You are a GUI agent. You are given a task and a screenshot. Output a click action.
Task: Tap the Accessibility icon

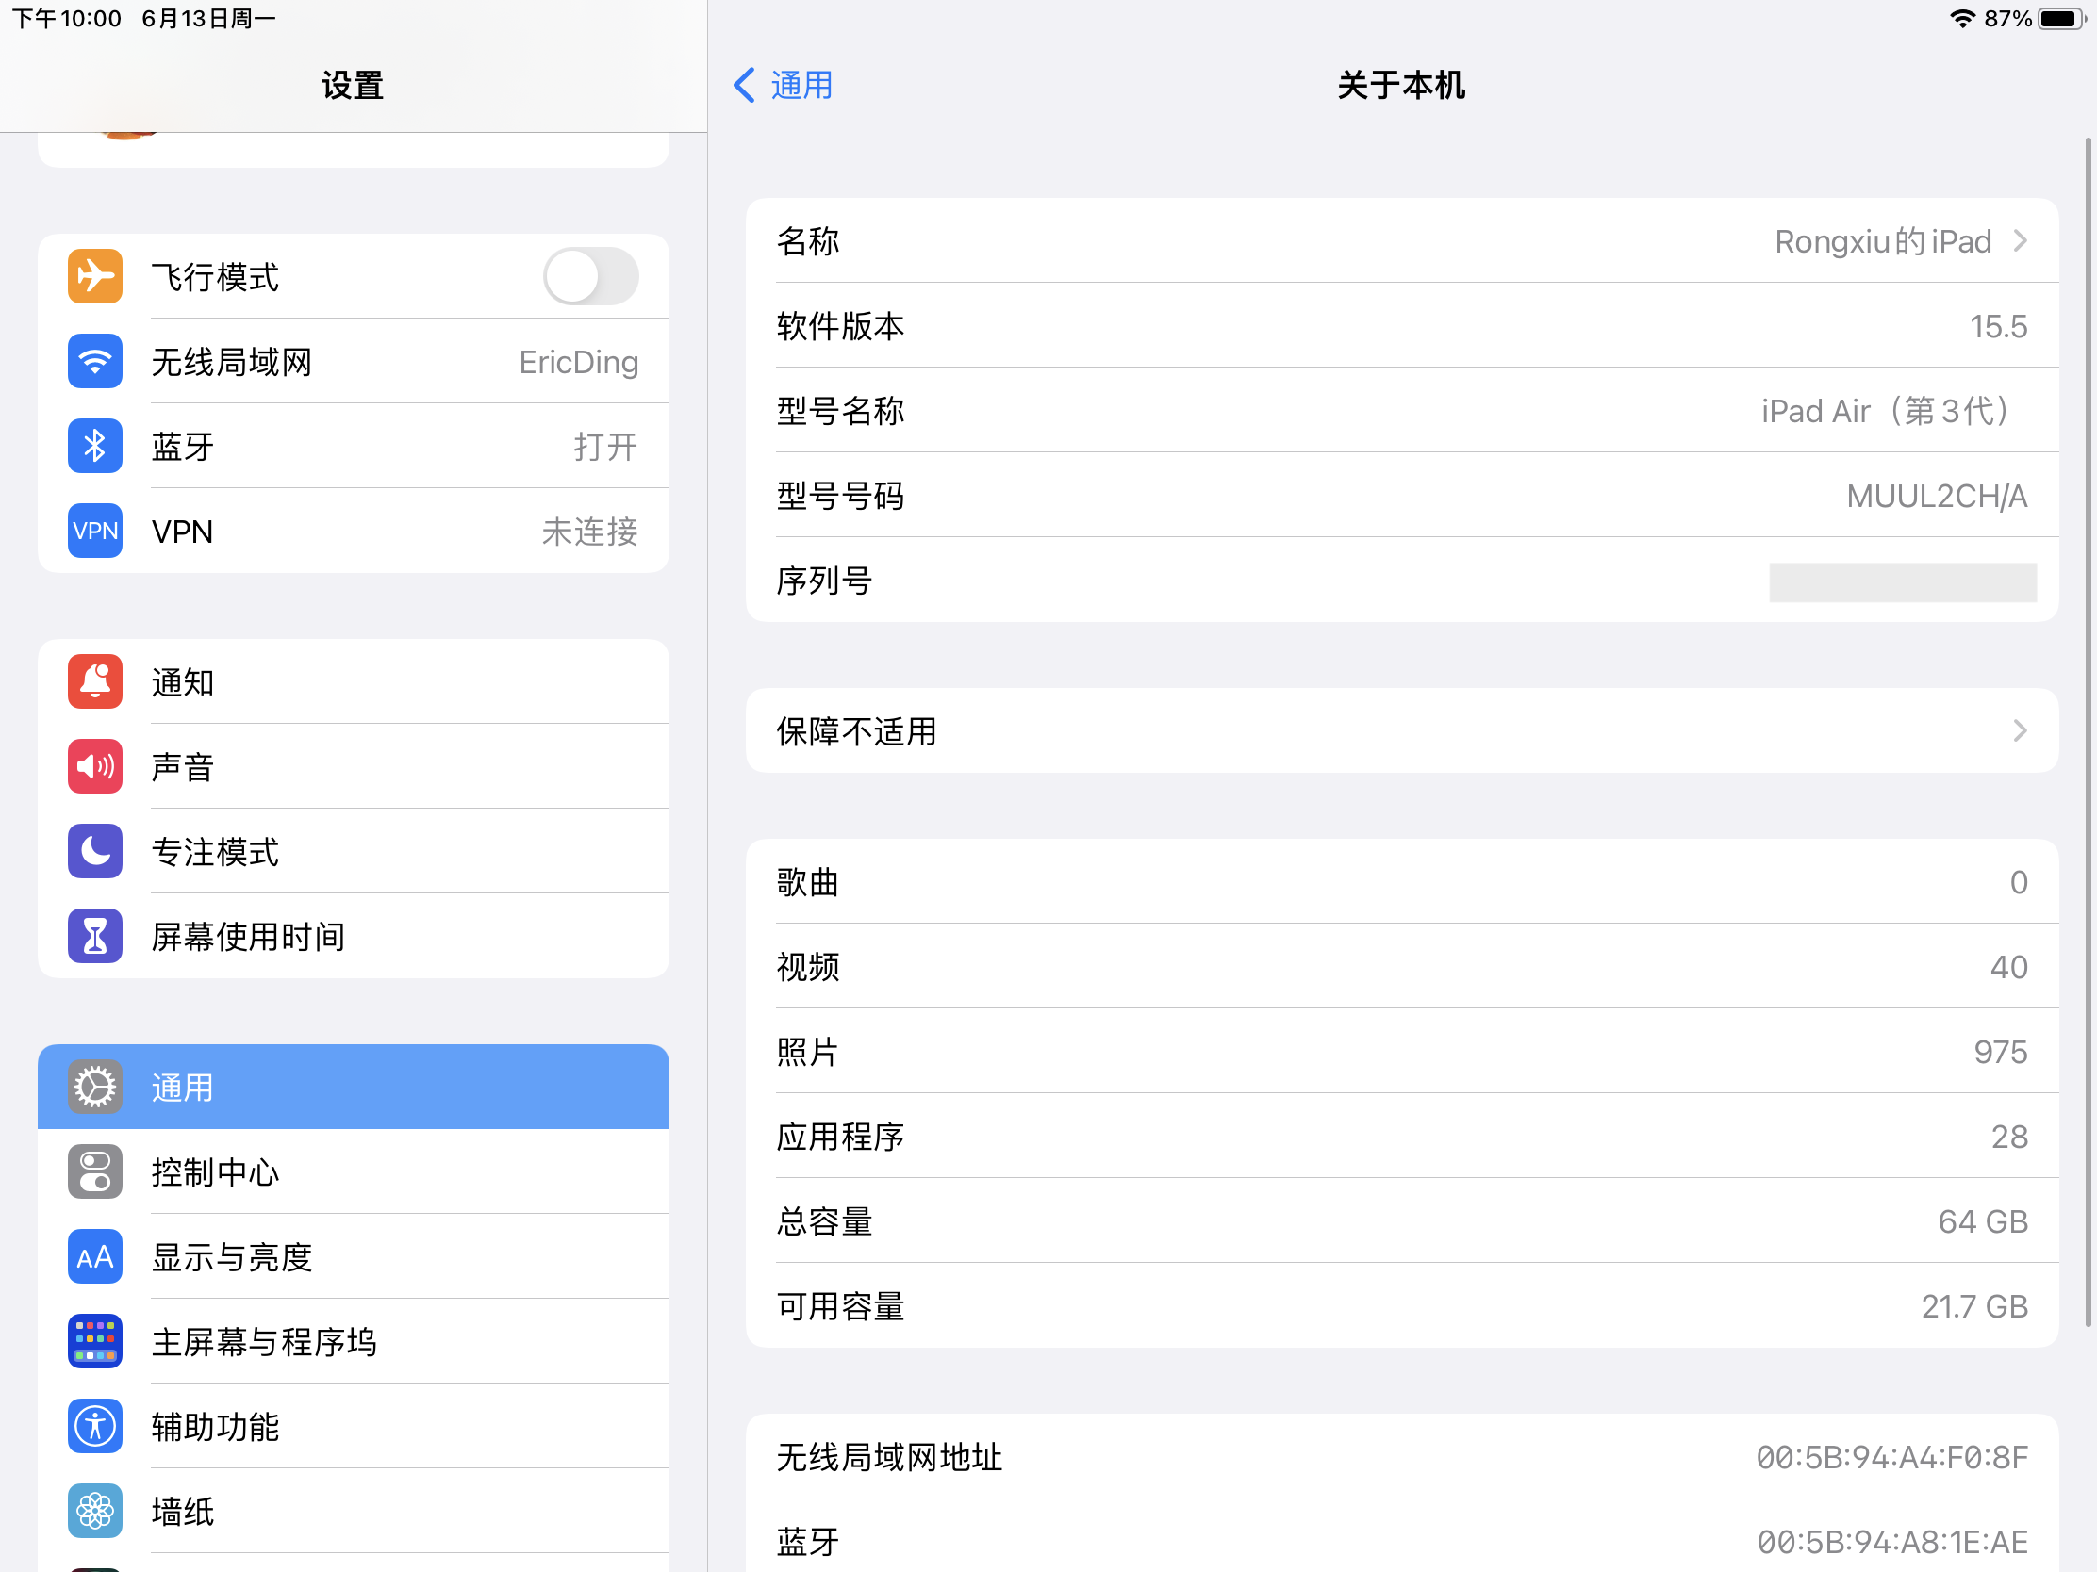[95, 1426]
